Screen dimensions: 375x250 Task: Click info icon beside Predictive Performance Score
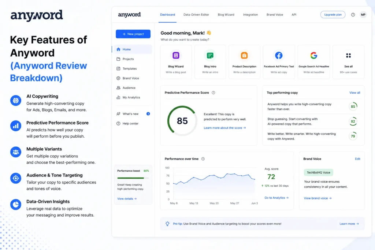(214, 93)
